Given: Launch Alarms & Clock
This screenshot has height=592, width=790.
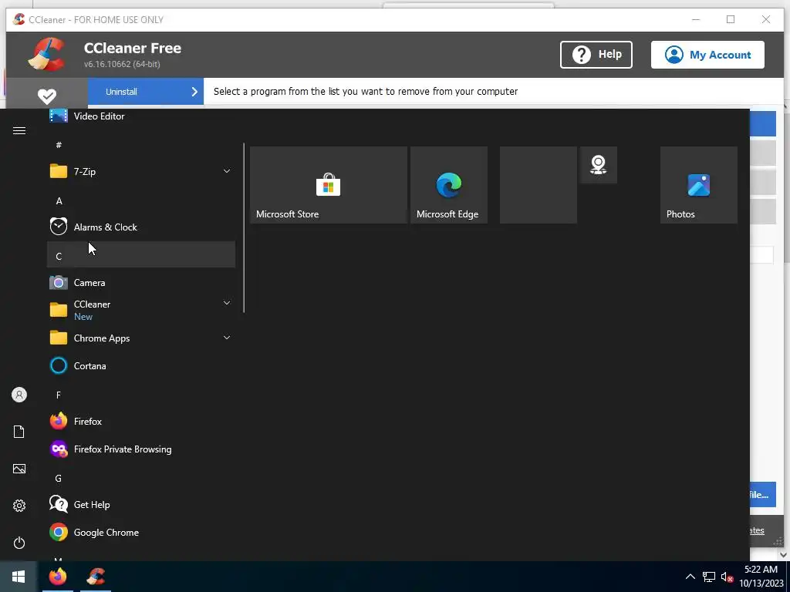Looking at the screenshot, I should pos(141,227).
